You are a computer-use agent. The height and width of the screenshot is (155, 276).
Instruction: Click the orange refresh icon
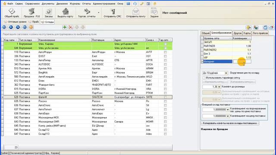pyautogui.click(x=31, y=27)
